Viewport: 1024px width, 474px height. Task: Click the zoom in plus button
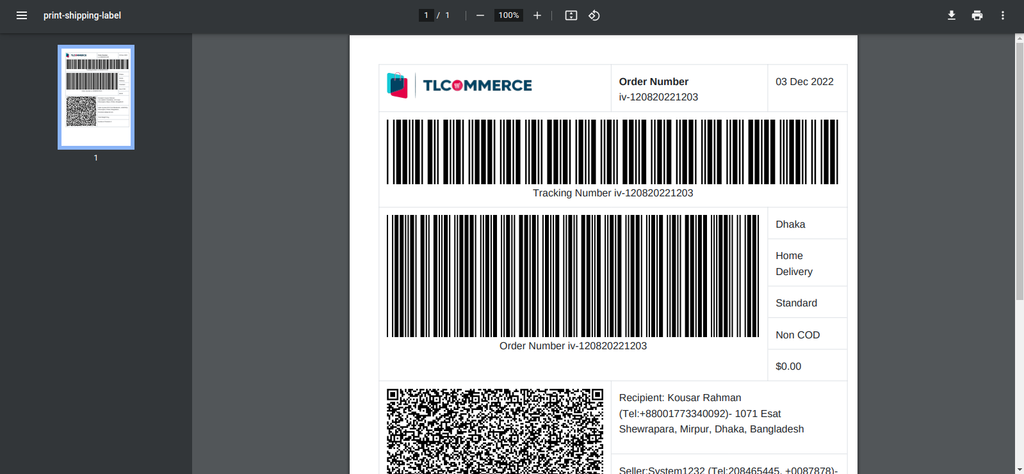point(537,15)
